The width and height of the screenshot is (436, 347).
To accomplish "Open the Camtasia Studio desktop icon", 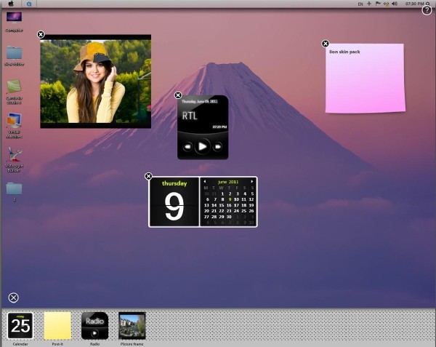I will (x=13, y=86).
